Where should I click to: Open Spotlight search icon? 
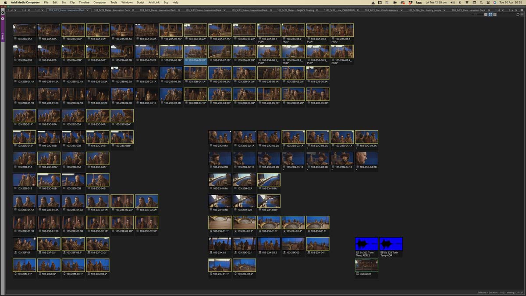point(481,3)
